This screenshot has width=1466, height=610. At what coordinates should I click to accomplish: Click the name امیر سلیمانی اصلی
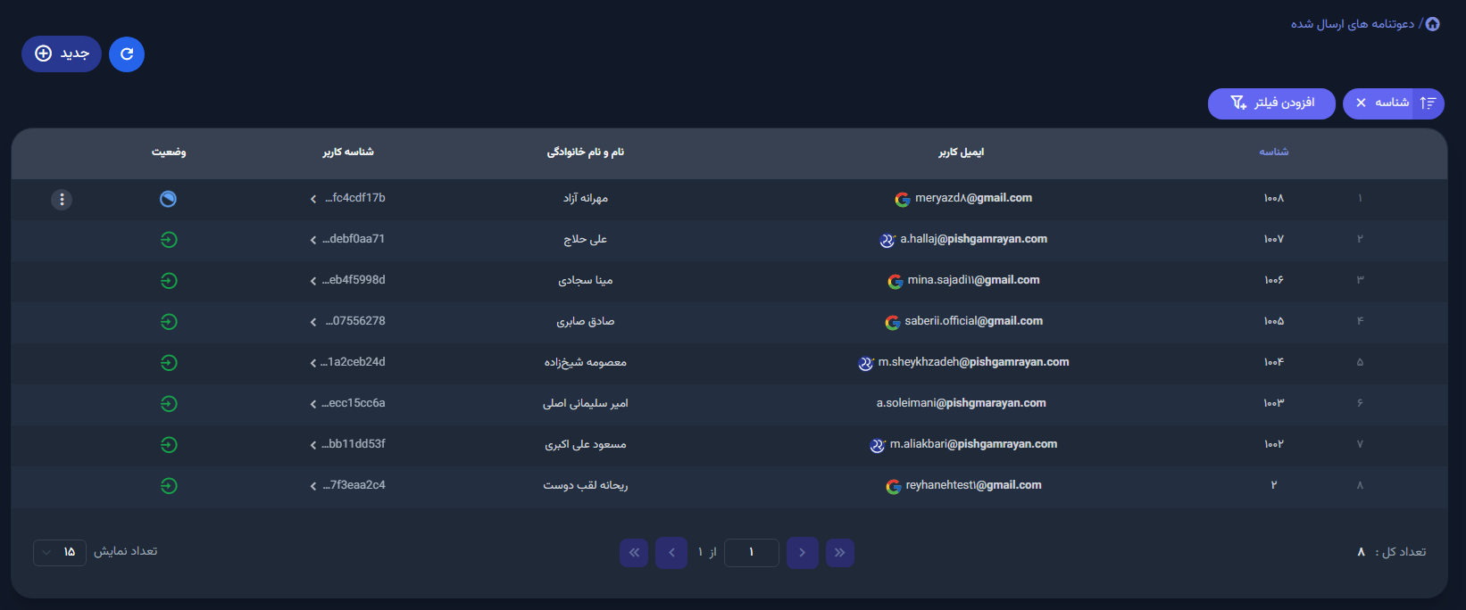point(586,403)
